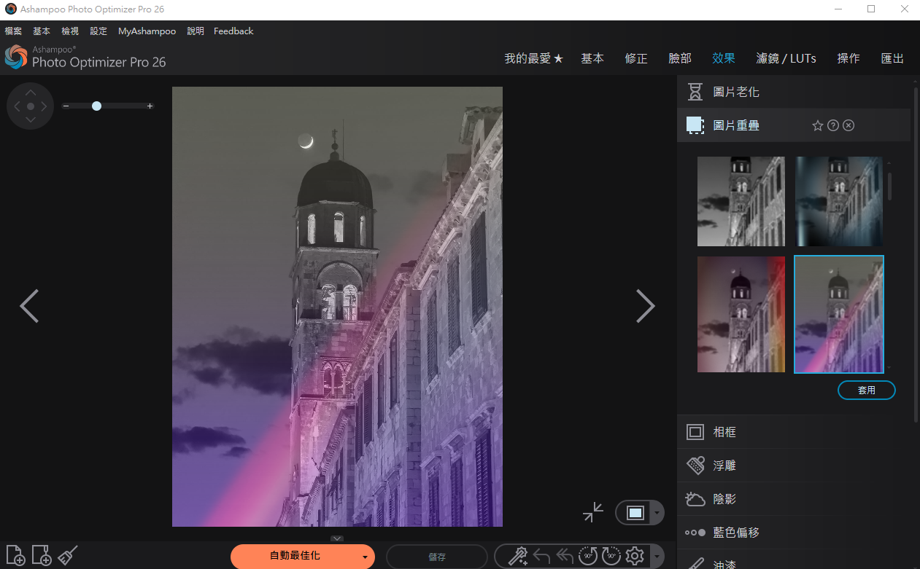Rotate image 90° clockwise

[x=611, y=557]
